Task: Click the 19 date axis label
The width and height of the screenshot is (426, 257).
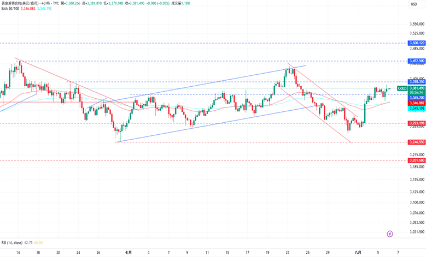Action: (x=267, y=253)
